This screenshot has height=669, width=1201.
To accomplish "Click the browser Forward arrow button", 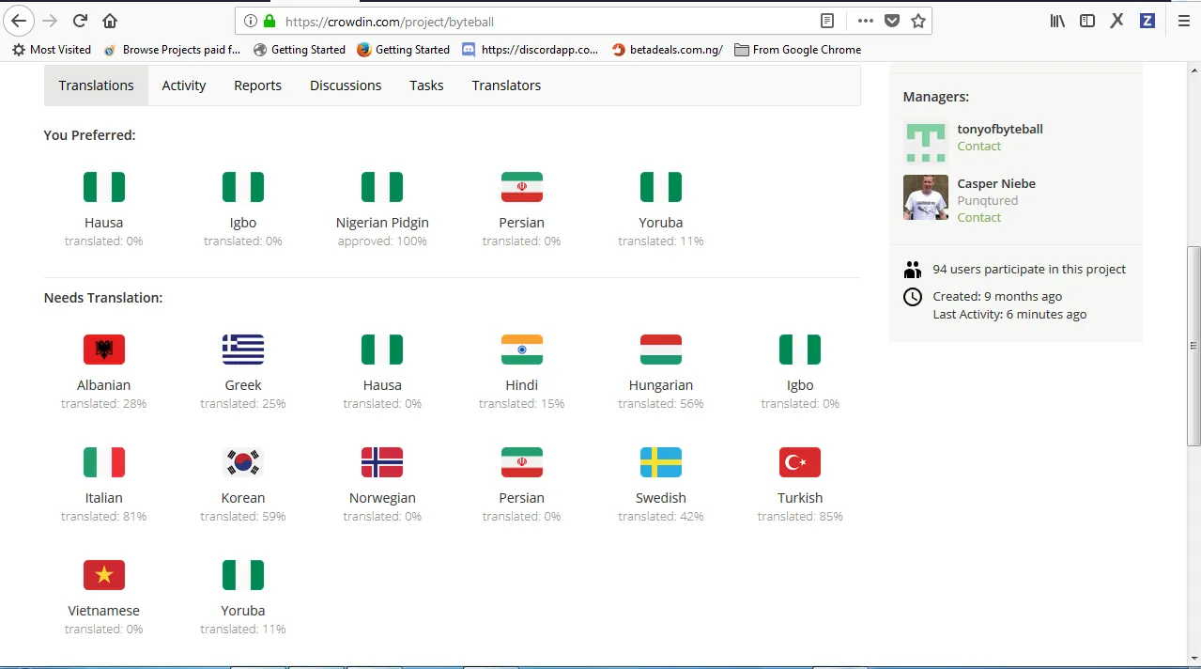I will tap(50, 21).
